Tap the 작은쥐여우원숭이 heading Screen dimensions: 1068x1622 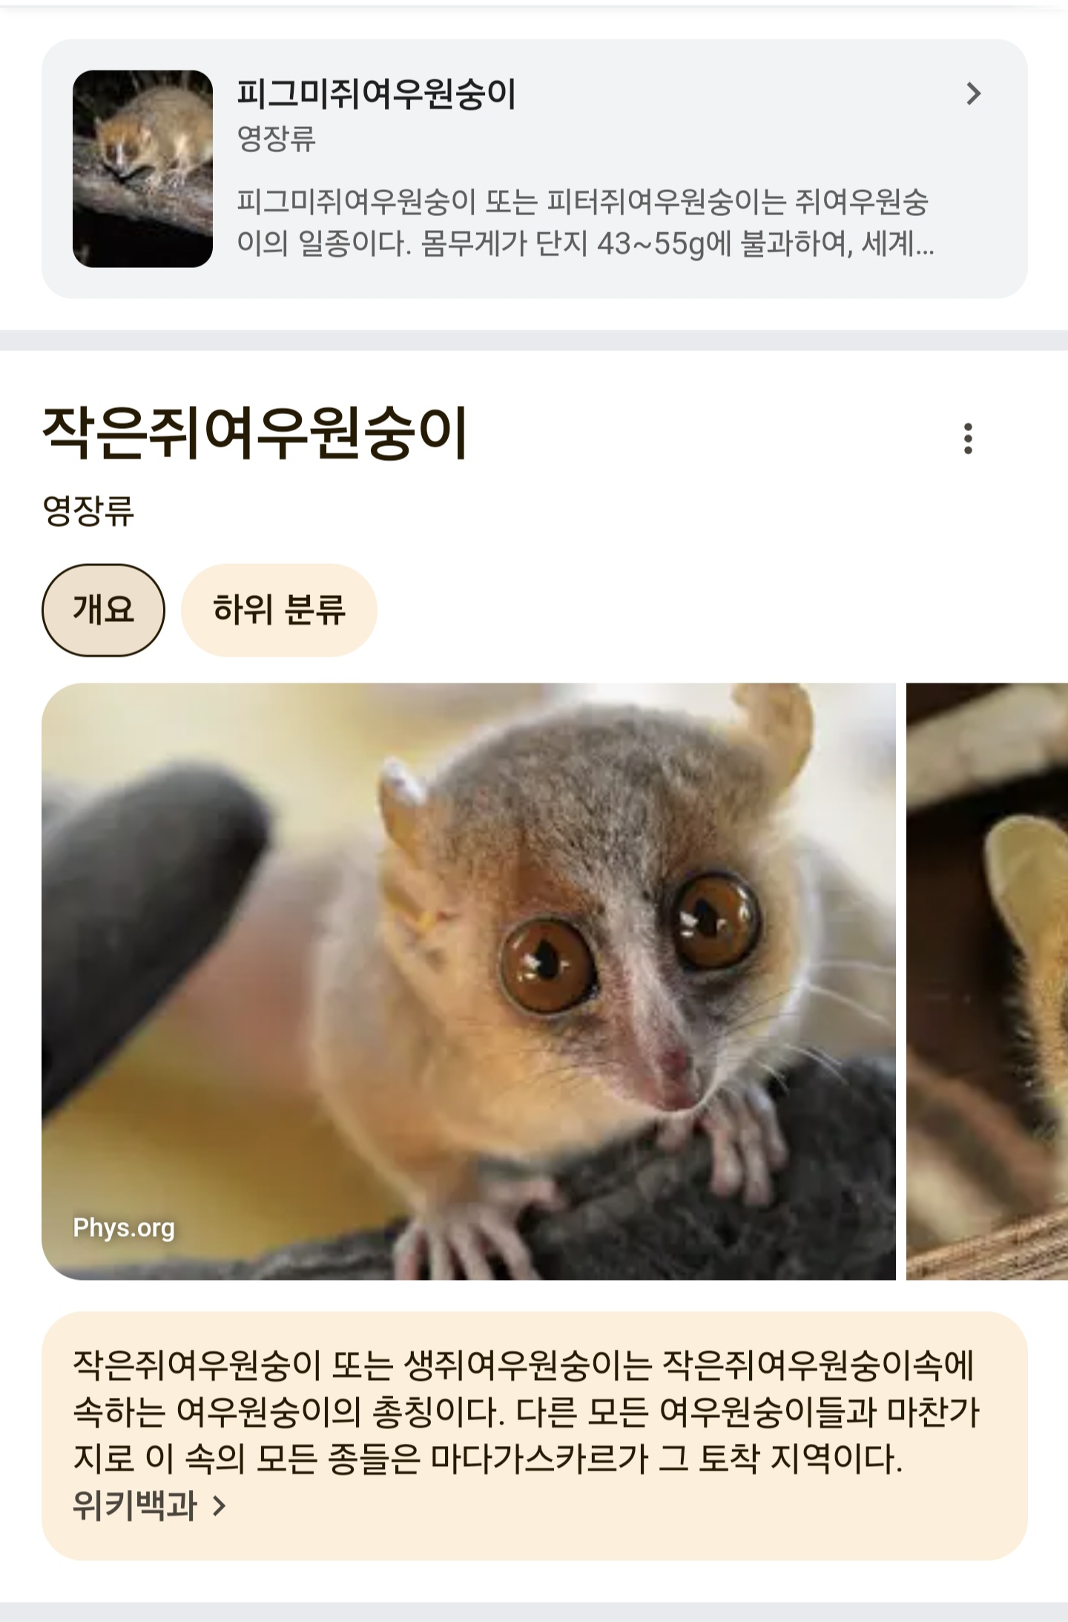point(254,433)
